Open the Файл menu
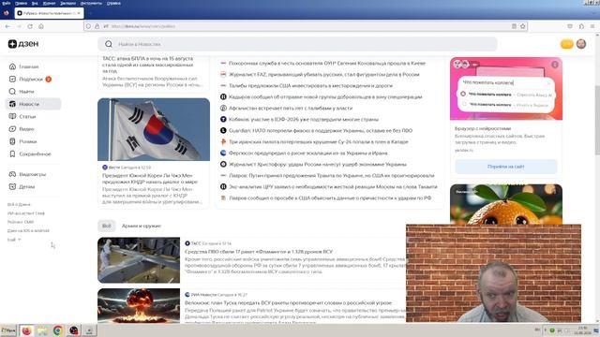Image resolution: width=600 pixels, height=337 pixels. tap(7, 3)
